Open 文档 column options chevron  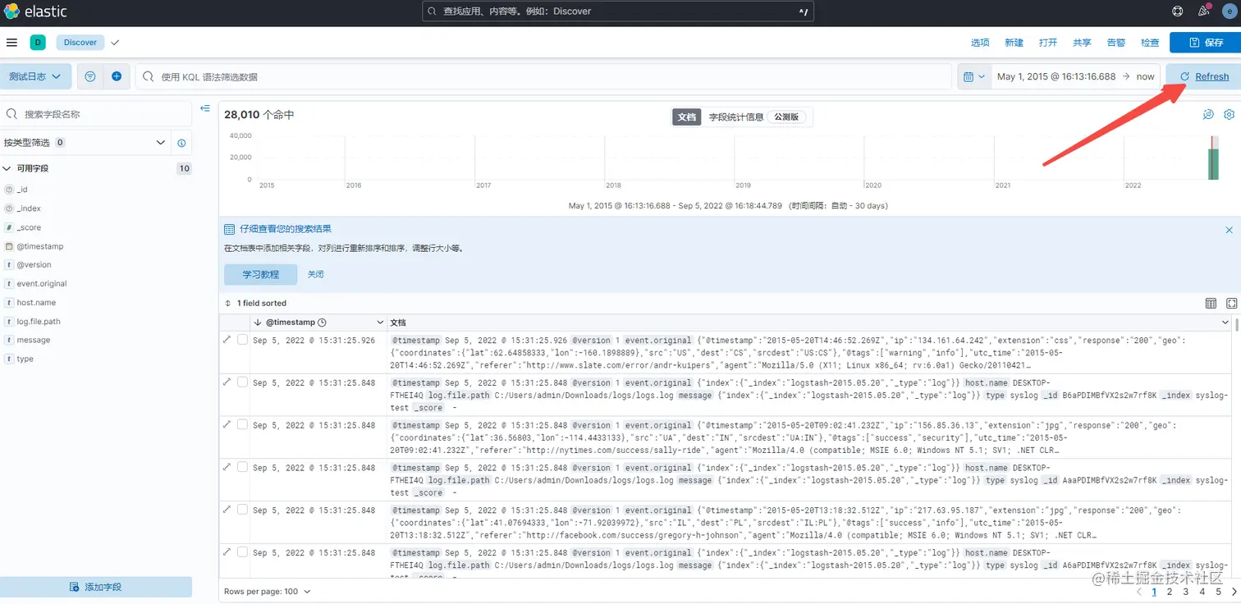(x=1225, y=323)
